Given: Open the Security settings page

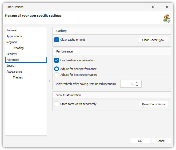Looking at the screenshot, I should (x=12, y=54).
